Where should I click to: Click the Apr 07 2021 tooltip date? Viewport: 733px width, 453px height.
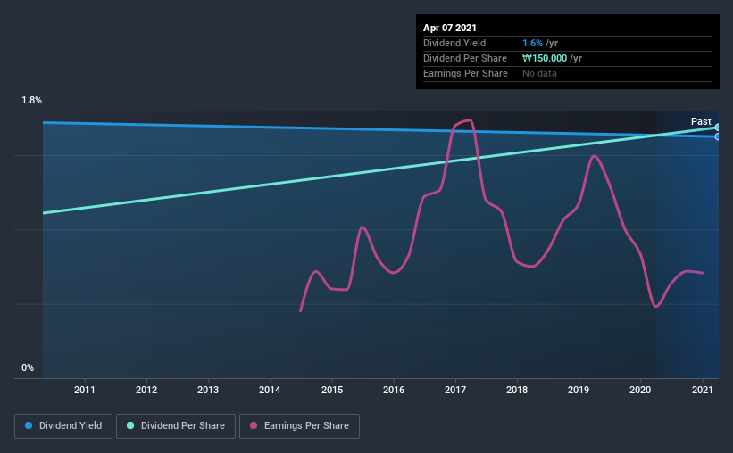click(x=450, y=28)
